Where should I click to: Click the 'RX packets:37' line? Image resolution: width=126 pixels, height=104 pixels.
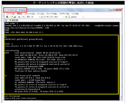[x=41, y=85]
